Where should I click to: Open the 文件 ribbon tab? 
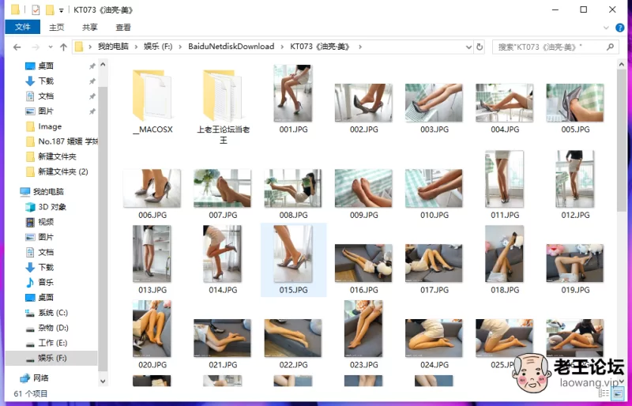coord(23,27)
